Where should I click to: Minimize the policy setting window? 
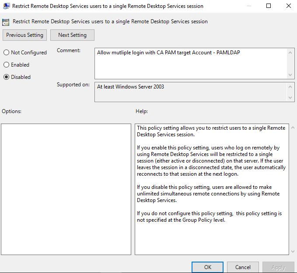248,6
